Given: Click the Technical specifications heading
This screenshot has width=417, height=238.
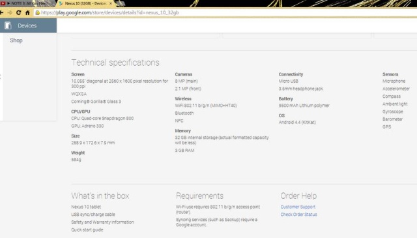Looking at the screenshot, I should pos(115,63).
